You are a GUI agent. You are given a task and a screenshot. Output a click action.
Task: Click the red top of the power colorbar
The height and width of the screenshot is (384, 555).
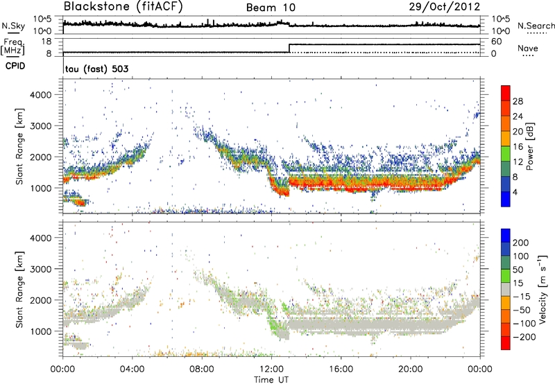click(x=506, y=93)
